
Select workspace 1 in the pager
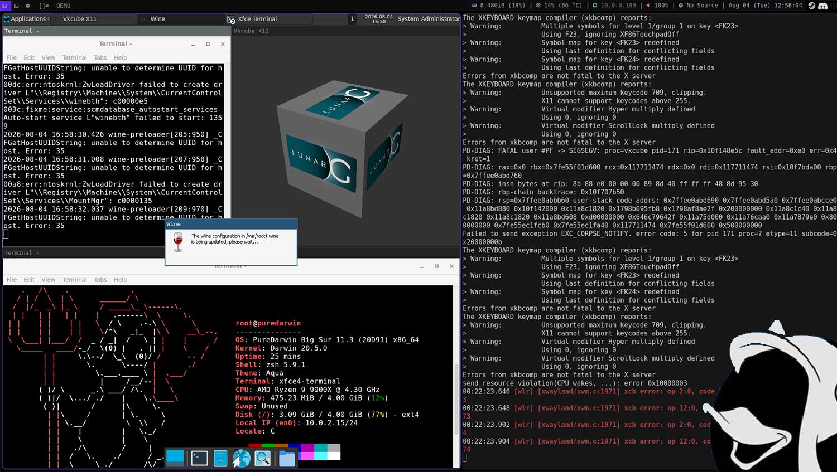point(352,19)
